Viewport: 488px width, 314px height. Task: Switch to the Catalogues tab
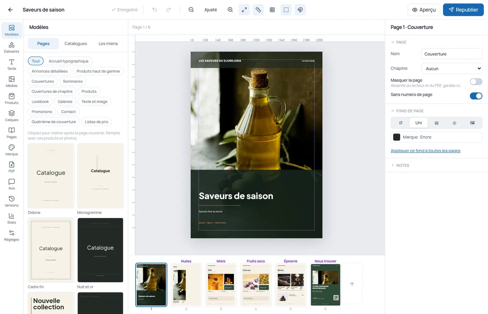[76, 44]
